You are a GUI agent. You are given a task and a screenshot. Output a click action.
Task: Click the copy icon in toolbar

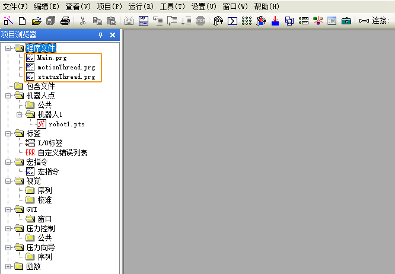click(97, 21)
